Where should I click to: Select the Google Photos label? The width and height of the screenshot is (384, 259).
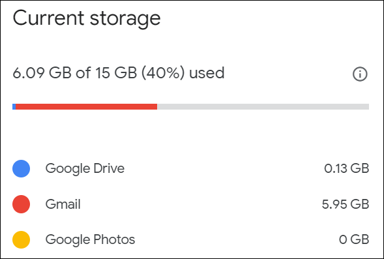pyautogui.click(x=90, y=240)
